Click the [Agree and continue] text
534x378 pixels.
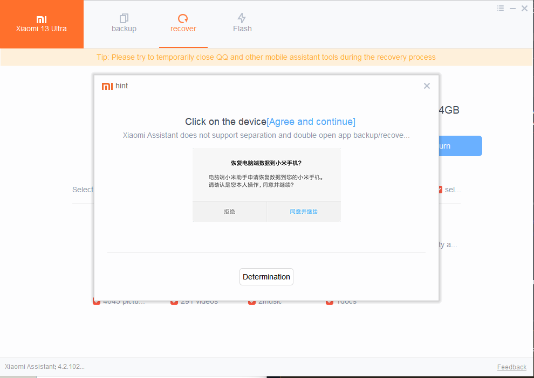(x=311, y=122)
